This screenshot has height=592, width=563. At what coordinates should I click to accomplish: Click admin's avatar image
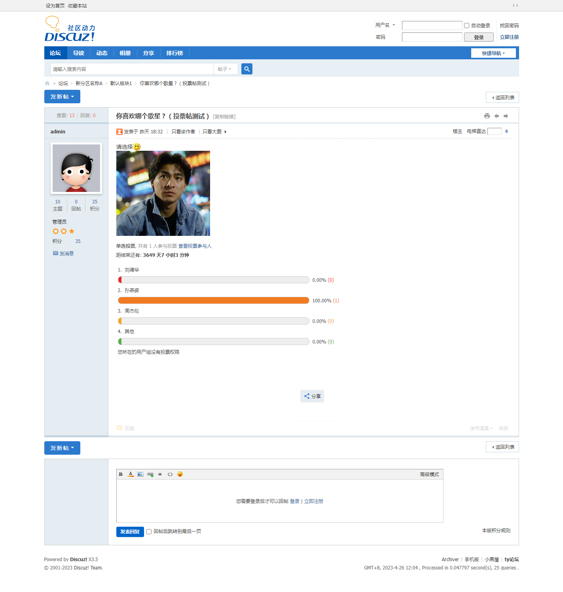76,168
